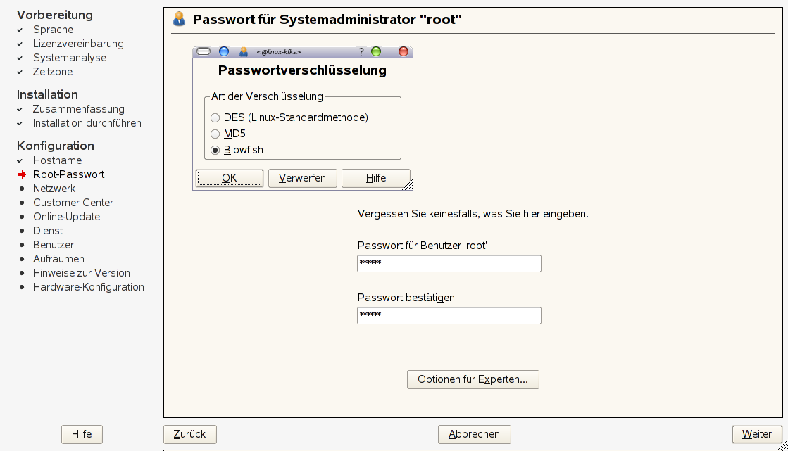Click the administrator icon beside the root password heading

179,20
